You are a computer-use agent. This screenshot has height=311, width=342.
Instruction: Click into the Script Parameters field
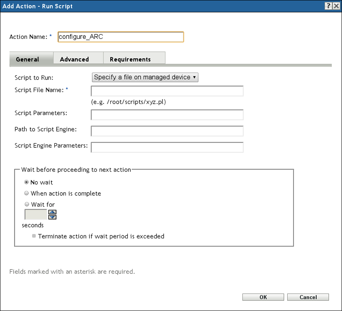pos(167,115)
